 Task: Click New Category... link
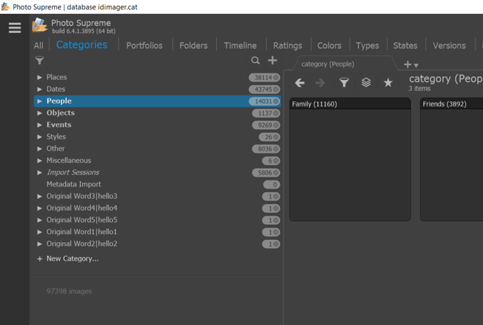click(73, 259)
